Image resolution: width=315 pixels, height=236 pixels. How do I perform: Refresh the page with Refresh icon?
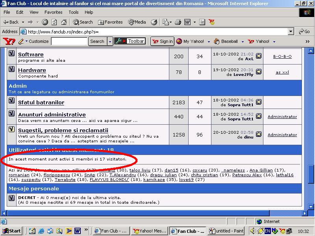pos(54,22)
